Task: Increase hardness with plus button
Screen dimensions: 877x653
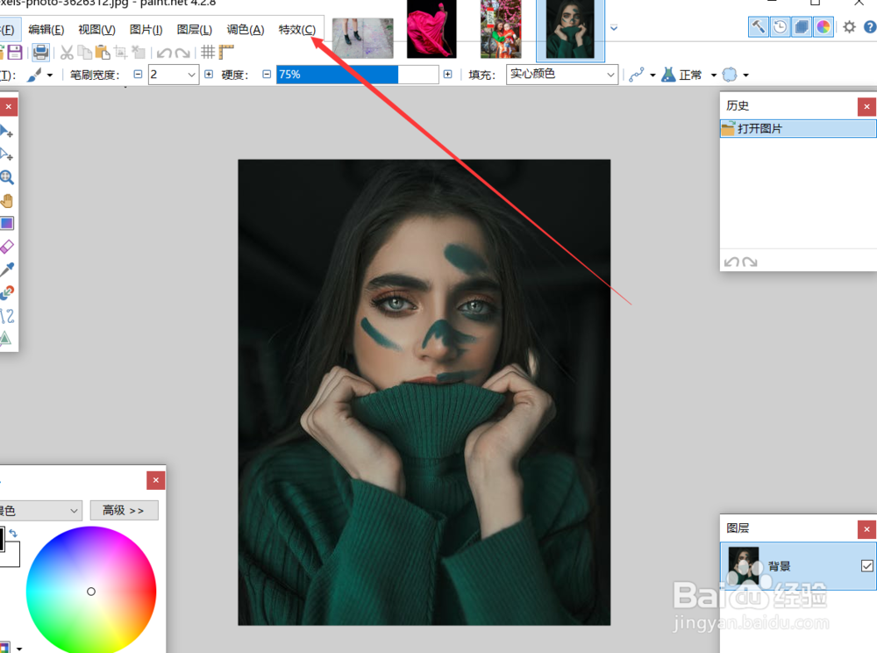Action: pos(447,75)
